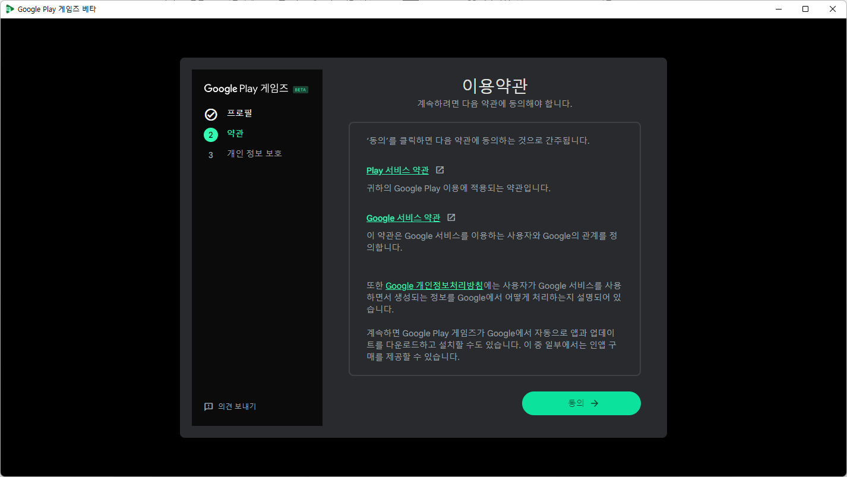Viewport: 847px width, 477px height.
Task: Click the 이용약관 heading
Action: coord(495,86)
